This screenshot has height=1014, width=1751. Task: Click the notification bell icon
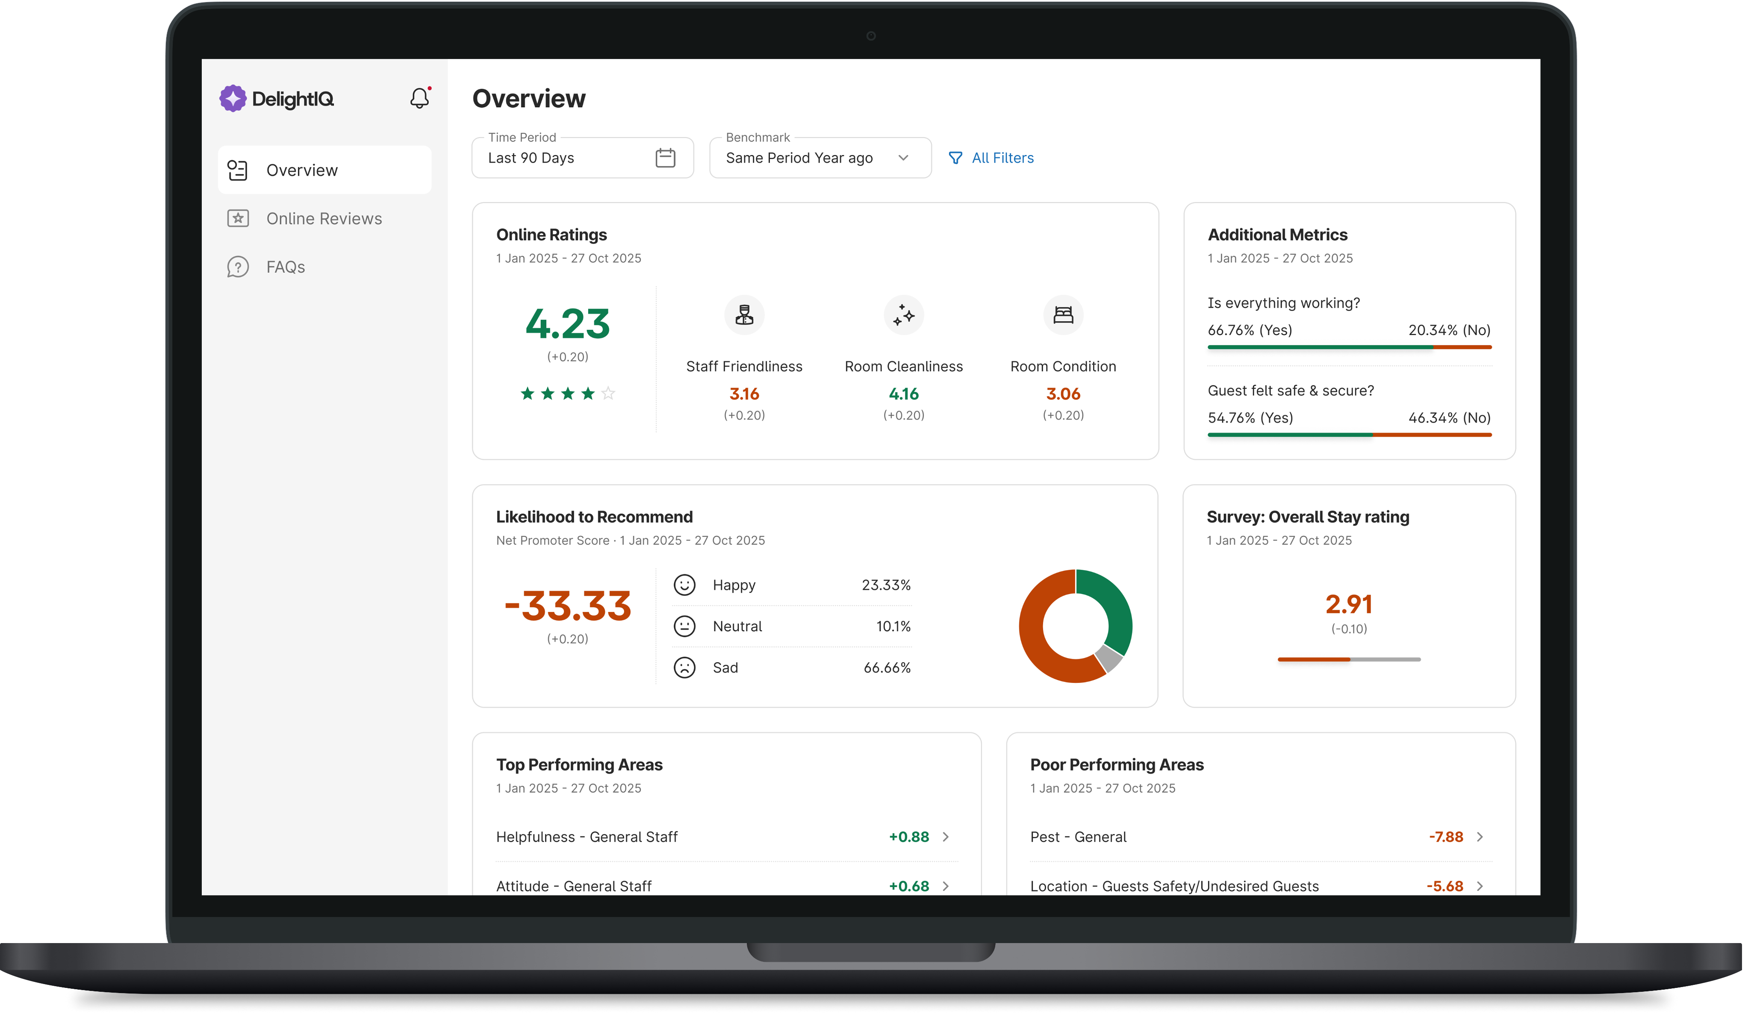(419, 98)
